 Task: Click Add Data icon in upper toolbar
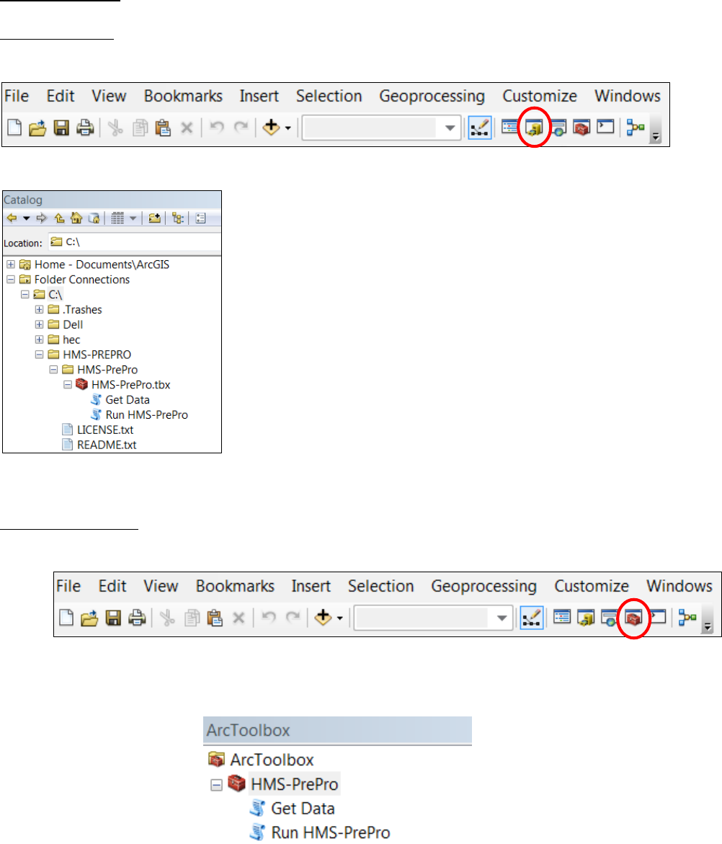[x=271, y=128]
